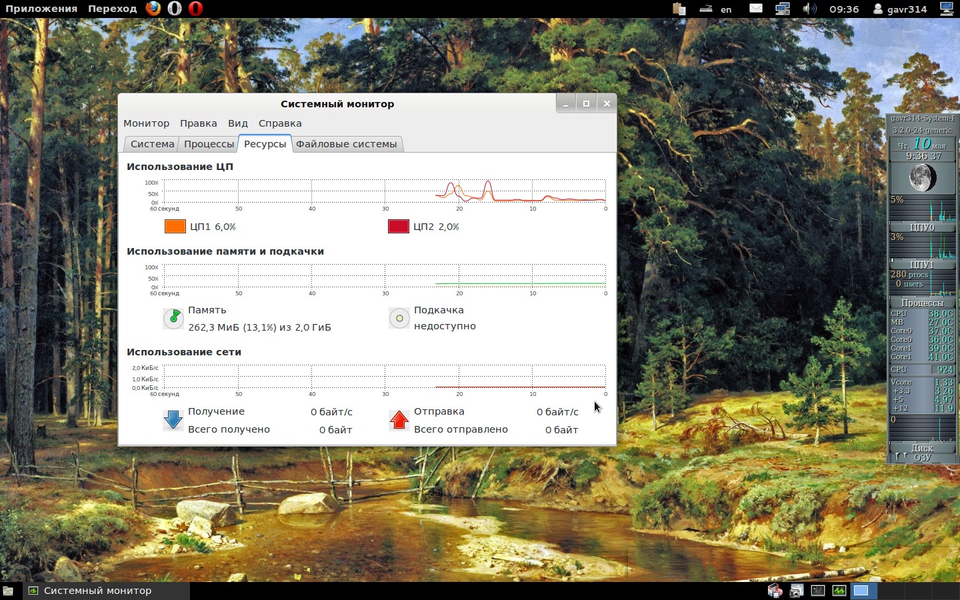Open the Вид menu
The width and height of the screenshot is (960, 600).
237,123
